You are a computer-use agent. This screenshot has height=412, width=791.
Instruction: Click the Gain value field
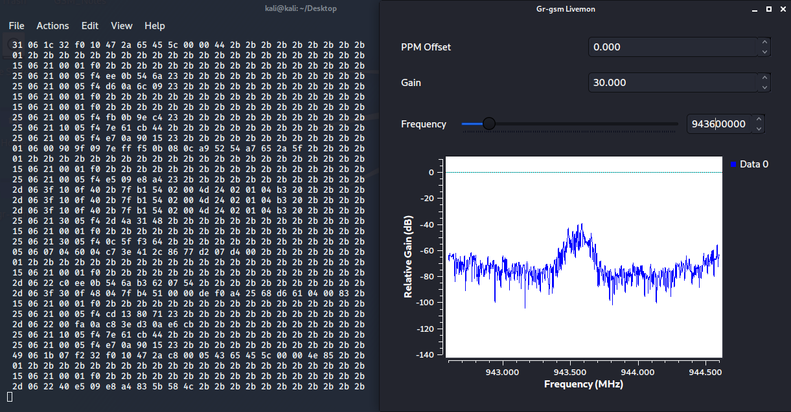pos(672,82)
